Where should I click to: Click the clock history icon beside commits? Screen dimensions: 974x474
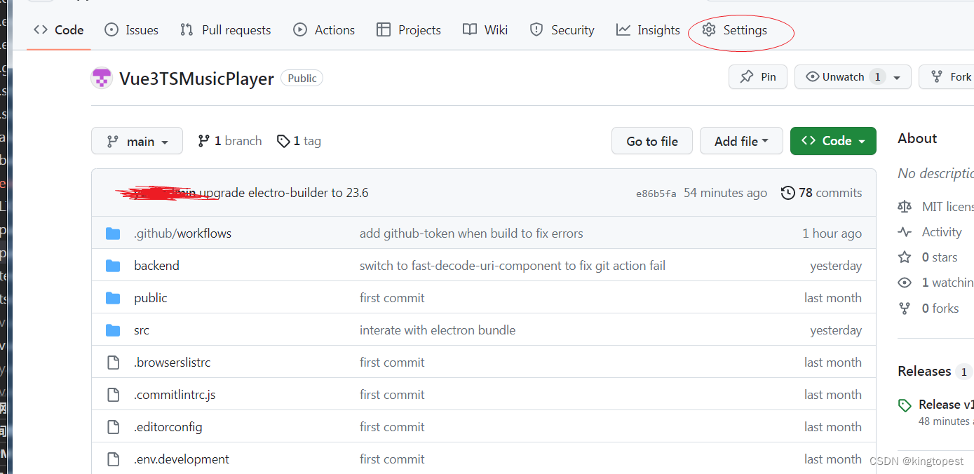point(787,193)
